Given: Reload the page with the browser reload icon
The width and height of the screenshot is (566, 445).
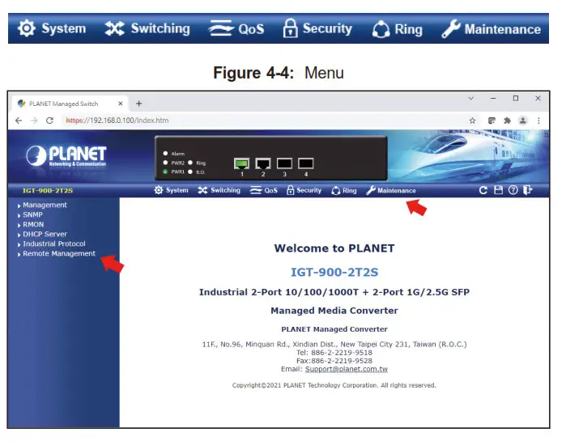Looking at the screenshot, I should coord(49,121).
